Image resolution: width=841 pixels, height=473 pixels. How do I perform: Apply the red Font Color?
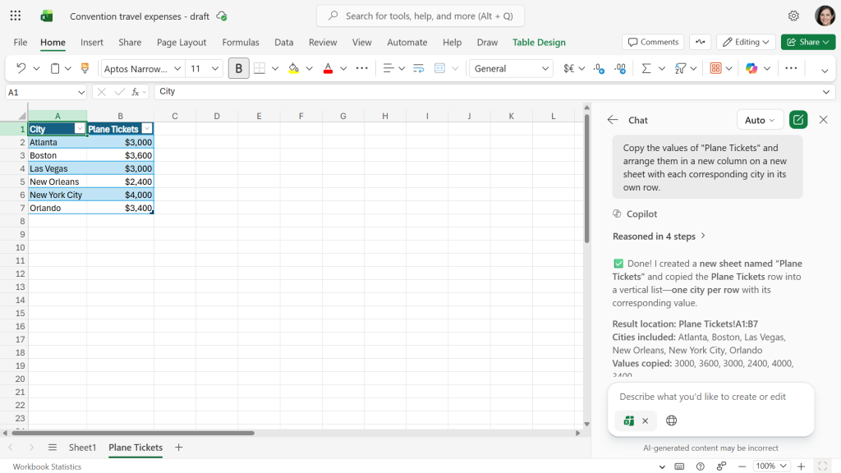tap(328, 68)
